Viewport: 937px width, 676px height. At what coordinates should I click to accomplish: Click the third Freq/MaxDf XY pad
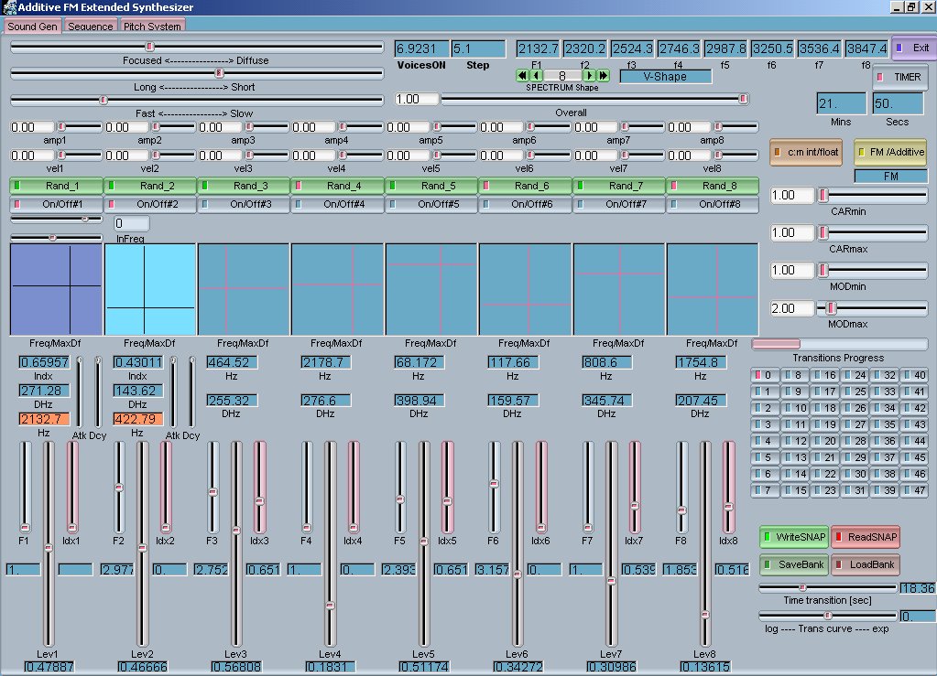point(244,289)
